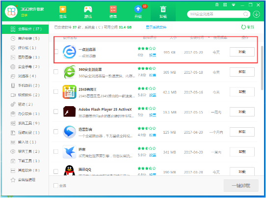Click the search magnifier icon
This screenshot has width=266, height=198.
pyautogui.click(x=246, y=14)
